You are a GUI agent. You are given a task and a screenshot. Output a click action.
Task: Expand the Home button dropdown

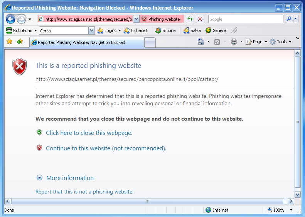pos(208,42)
